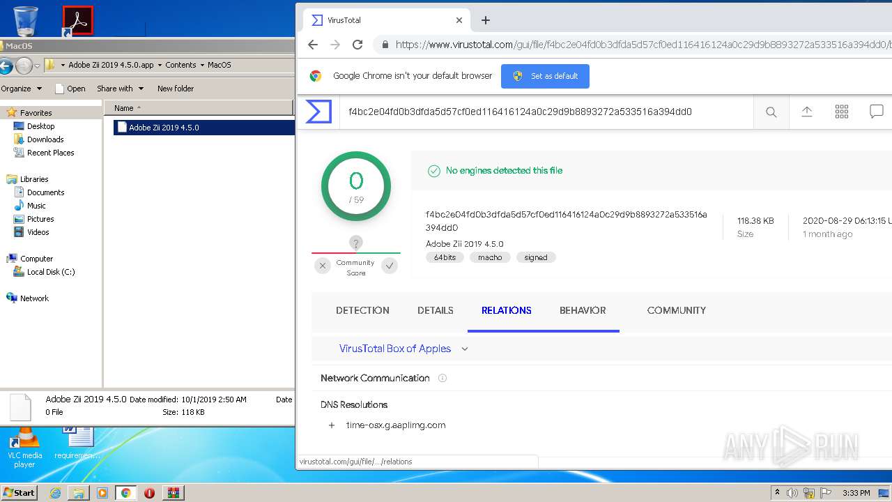Click the Explorer forward arrow button
892x502 pixels.
coord(24,66)
